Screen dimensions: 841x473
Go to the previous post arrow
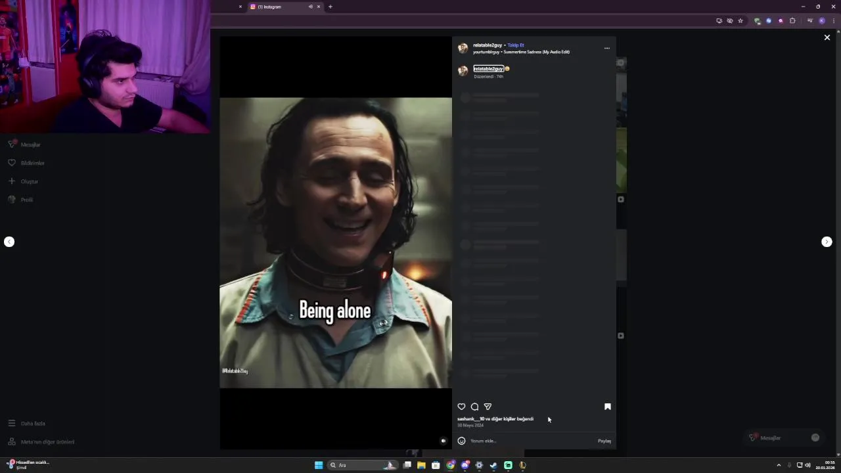coord(9,242)
